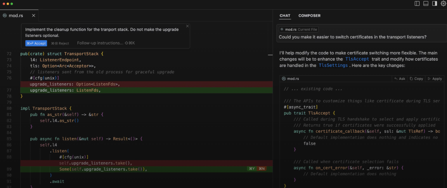Open settings with the gear icon

point(443,4)
